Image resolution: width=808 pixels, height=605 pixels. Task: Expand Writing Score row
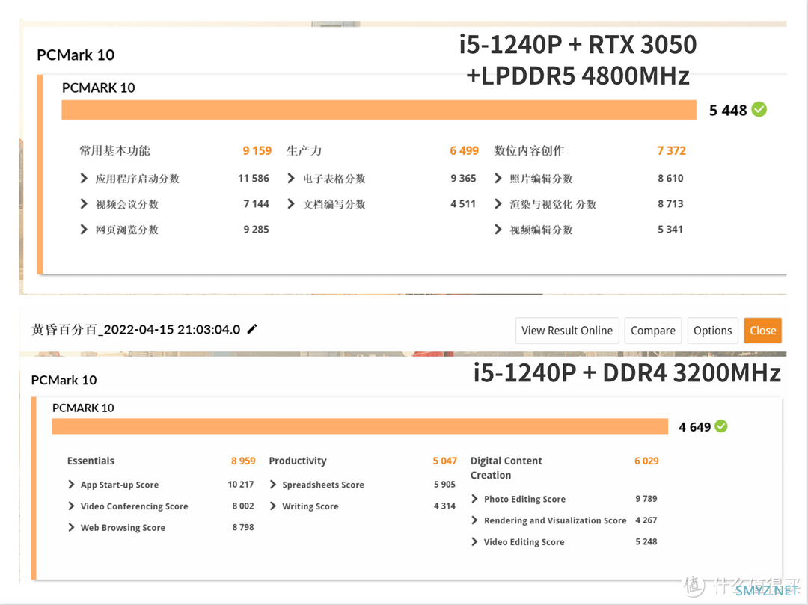point(272,506)
